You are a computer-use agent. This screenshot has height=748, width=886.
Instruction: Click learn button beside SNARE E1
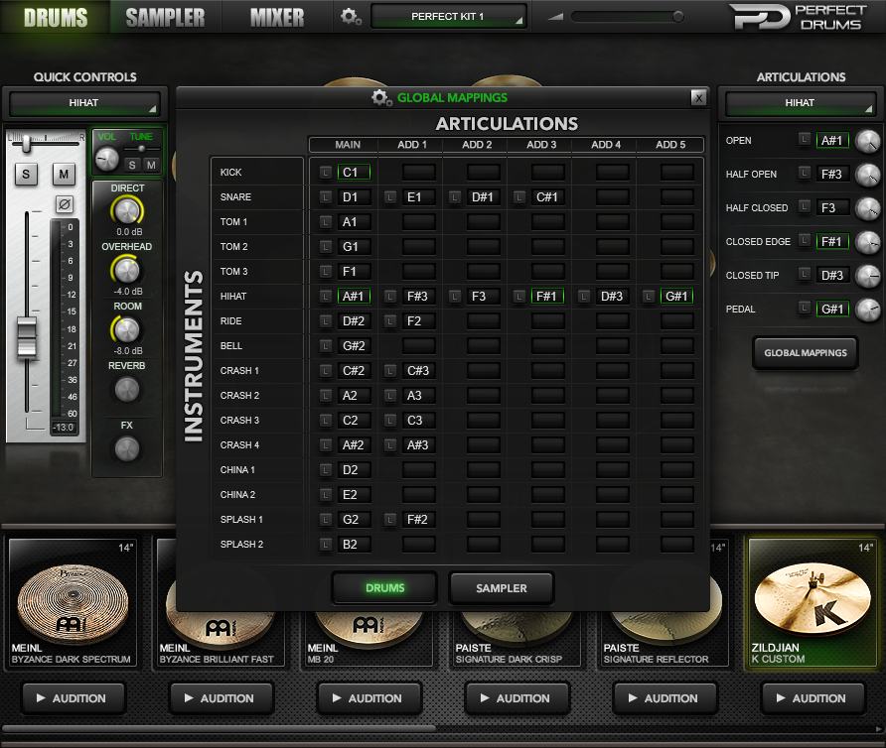(390, 197)
